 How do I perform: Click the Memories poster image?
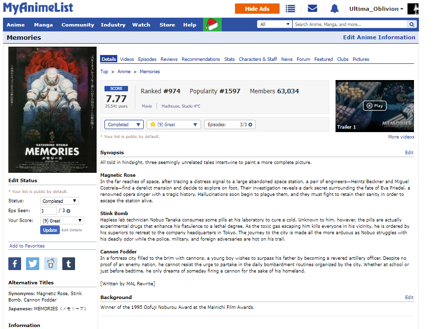52,110
